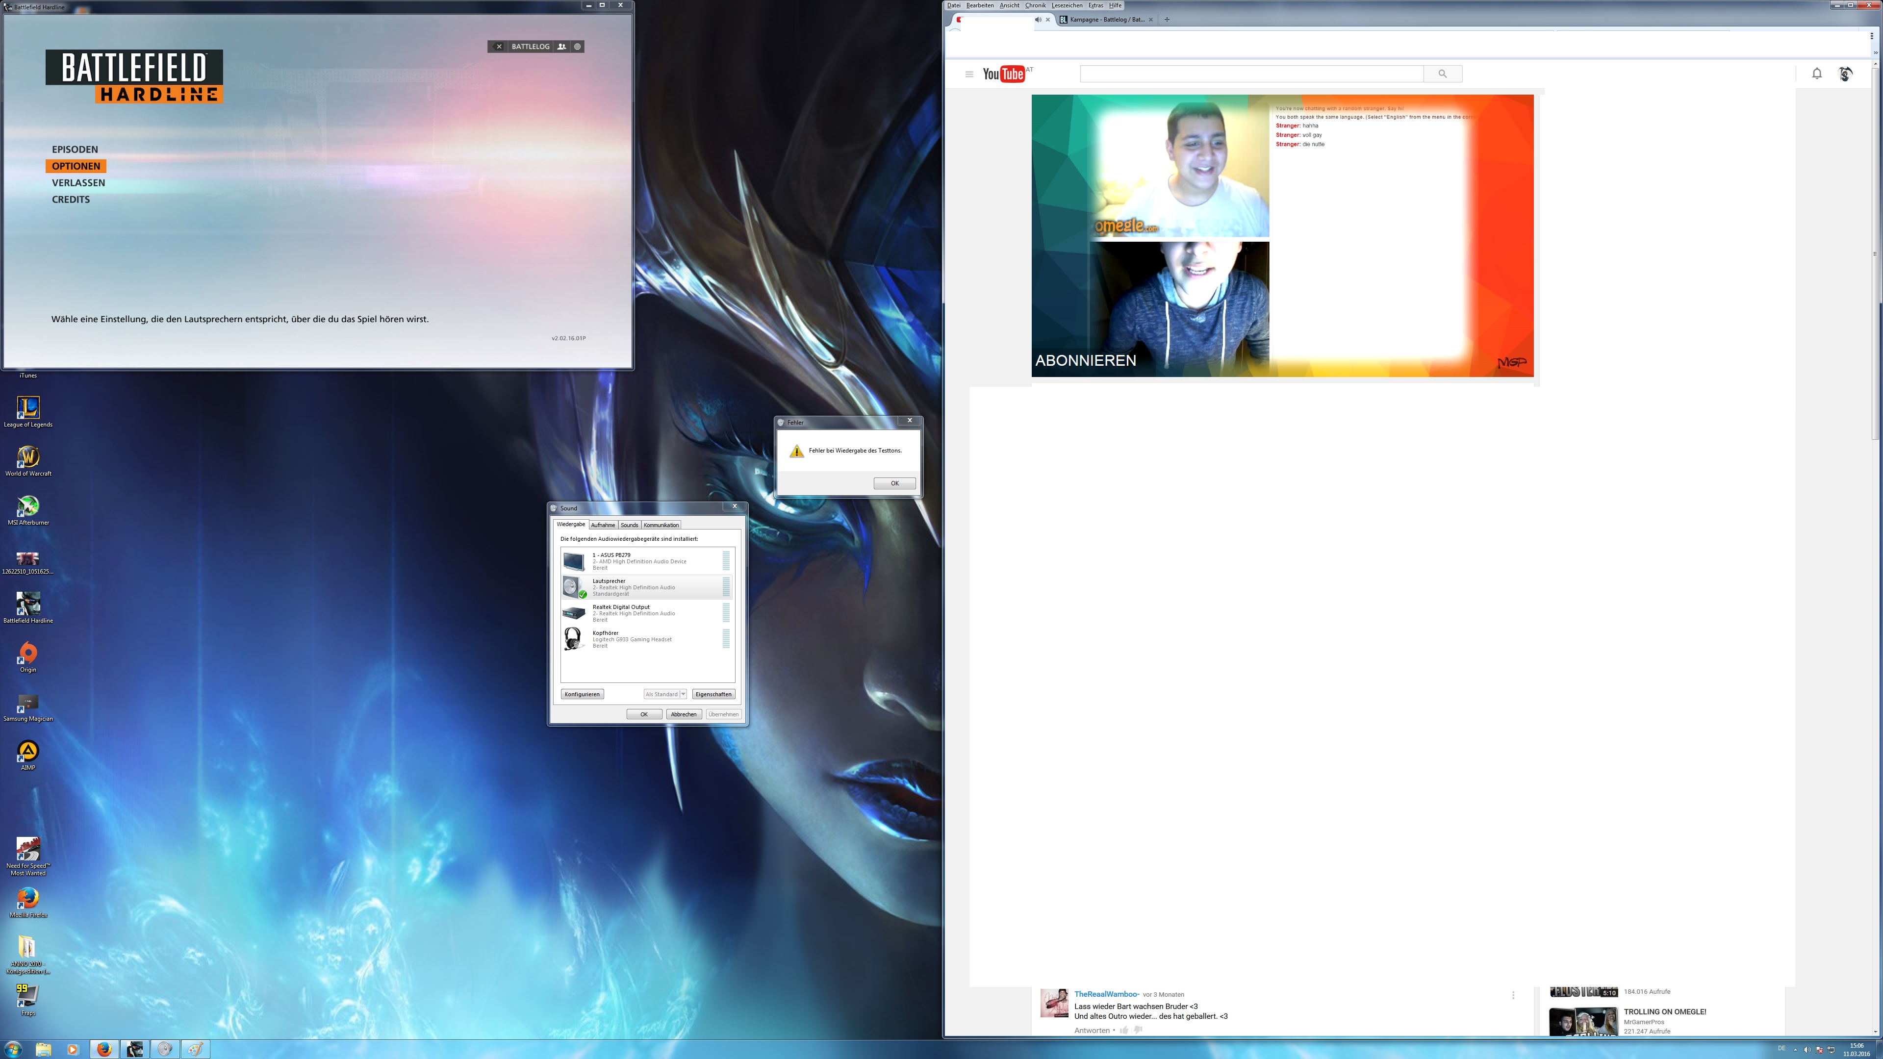Click OK in the Fehler dialog

[894, 483]
